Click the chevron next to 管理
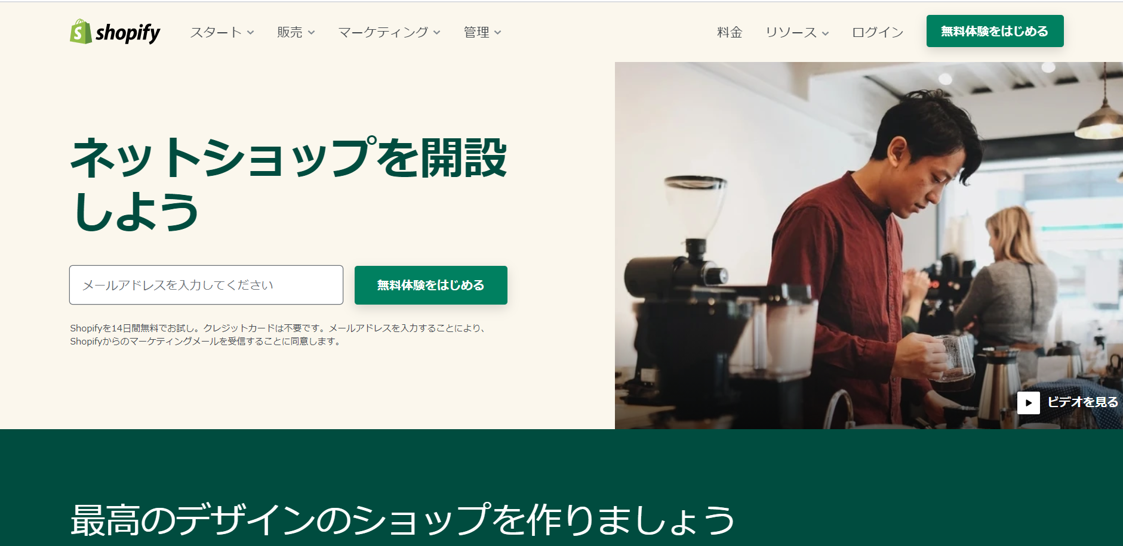This screenshot has width=1123, height=546. click(498, 33)
